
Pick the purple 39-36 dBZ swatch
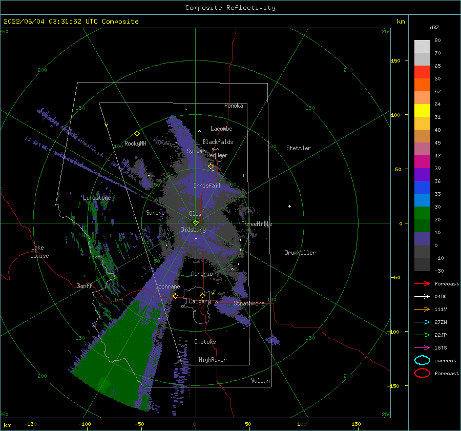pos(422,174)
